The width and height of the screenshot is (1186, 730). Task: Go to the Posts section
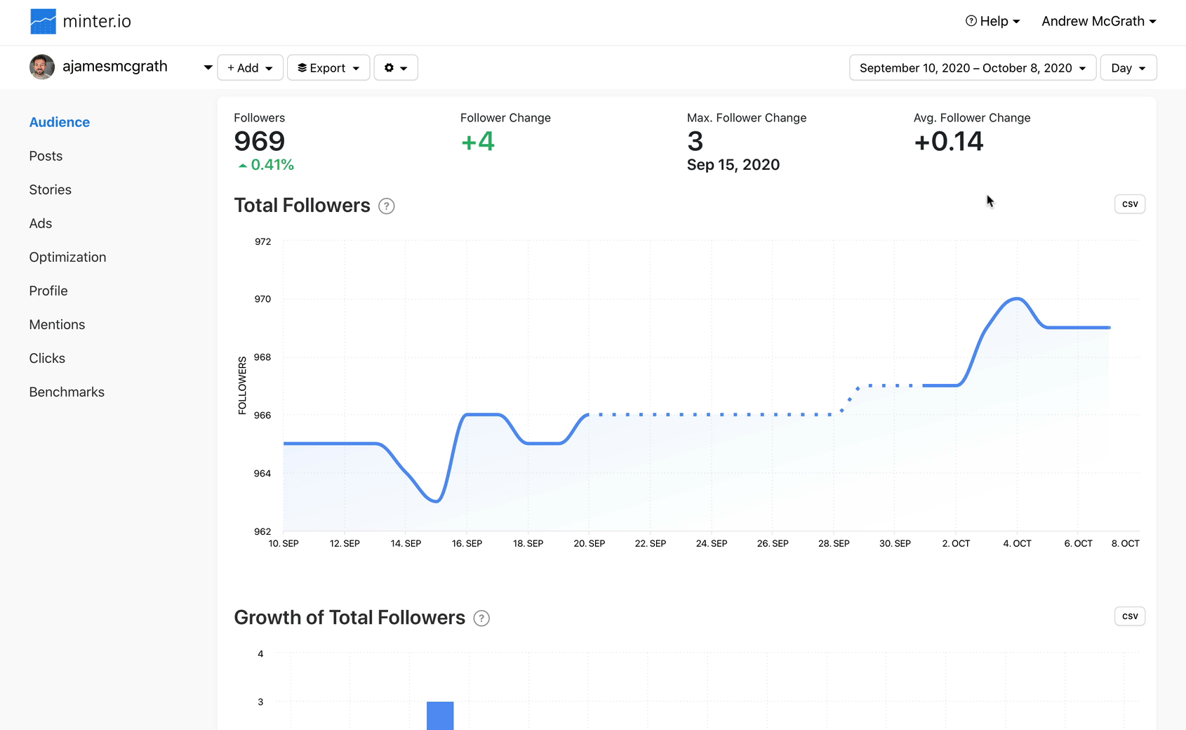point(46,156)
